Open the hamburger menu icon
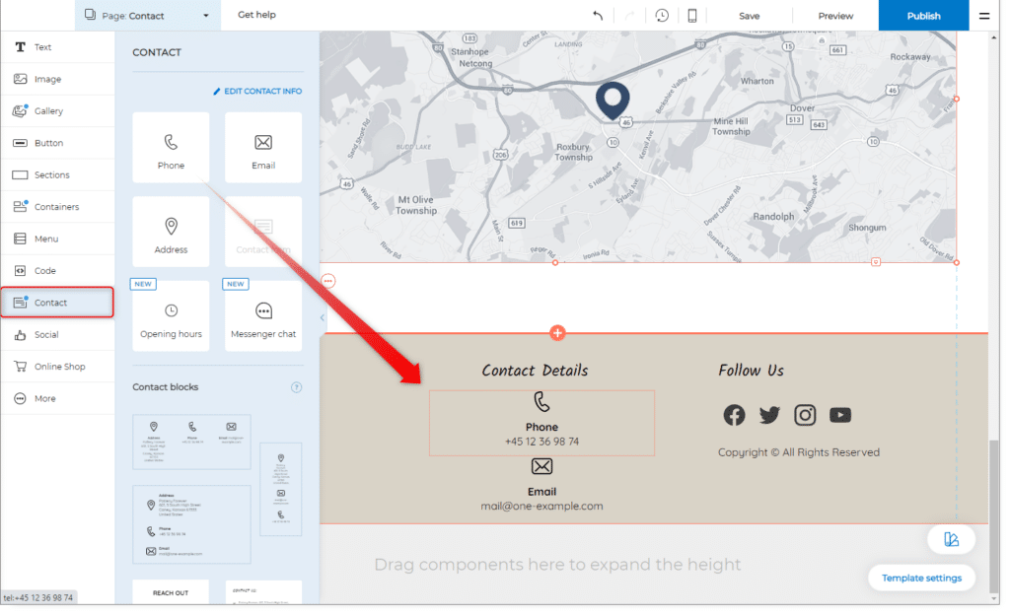This screenshot has width=1010, height=615. click(x=984, y=16)
